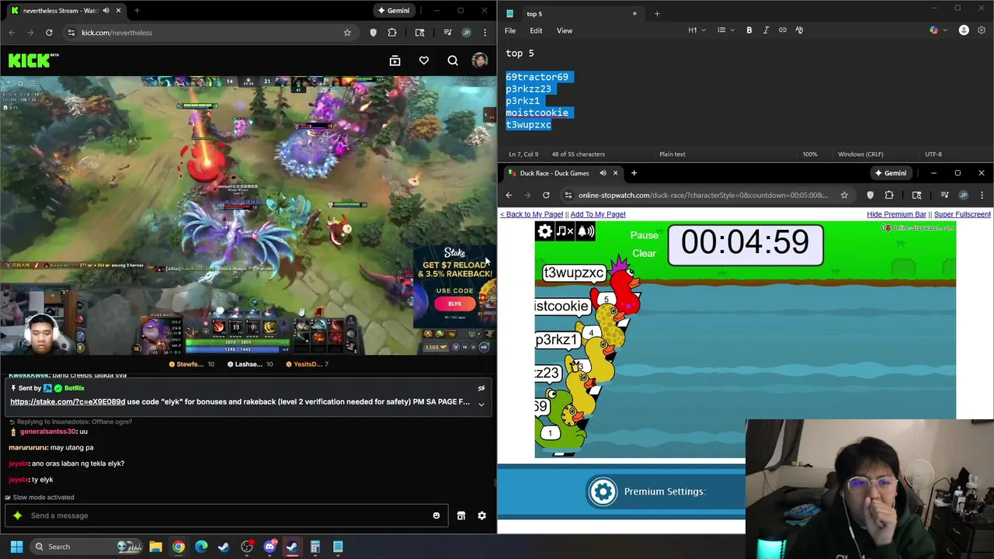
Task: Open Notepad File menu
Action: coord(510,30)
